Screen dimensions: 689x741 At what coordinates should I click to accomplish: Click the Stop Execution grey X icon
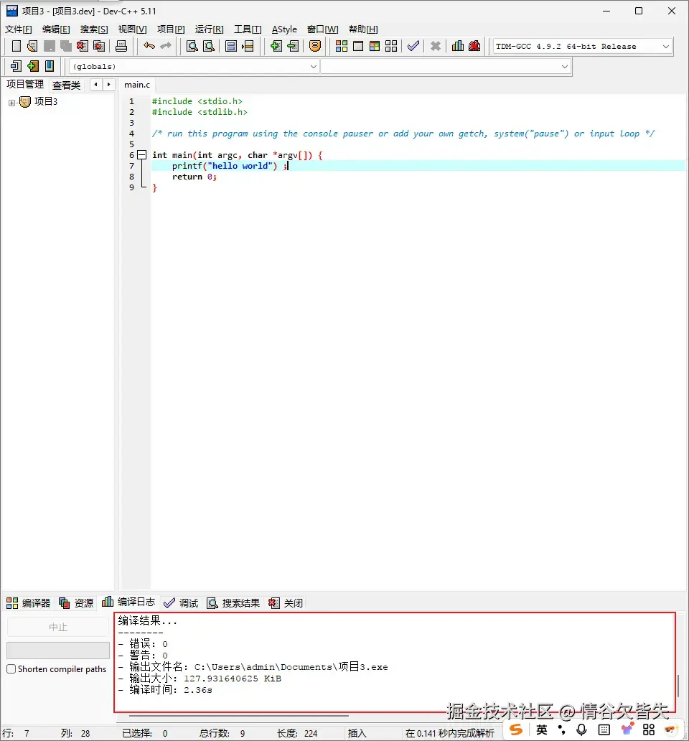436,46
